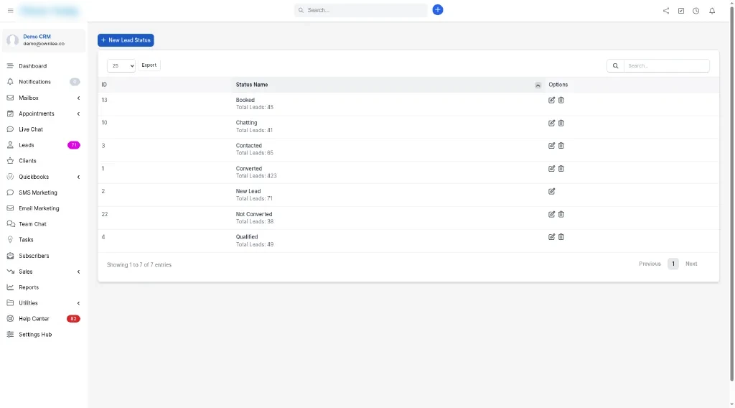Edit the New Lead status
This screenshot has height=408, width=735.
click(x=551, y=191)
